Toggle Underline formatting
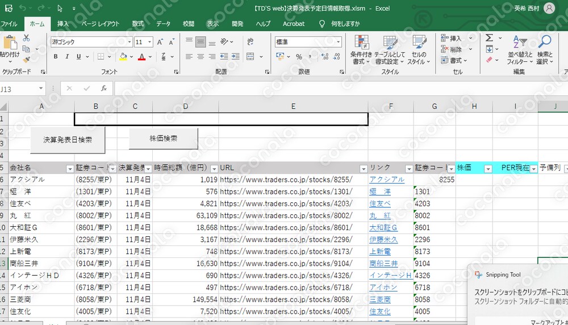568x325 pixels. pos(78,56)
